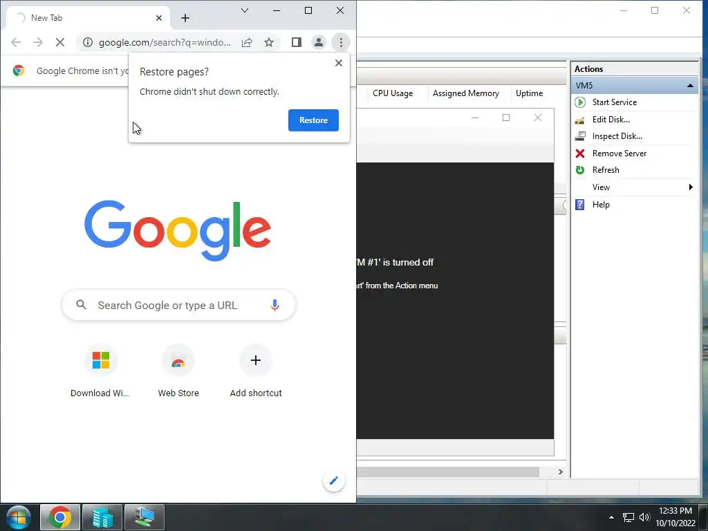The image size is (708, 531).
Task: Stop loading the page in Chrome
Action: [59, 42]
